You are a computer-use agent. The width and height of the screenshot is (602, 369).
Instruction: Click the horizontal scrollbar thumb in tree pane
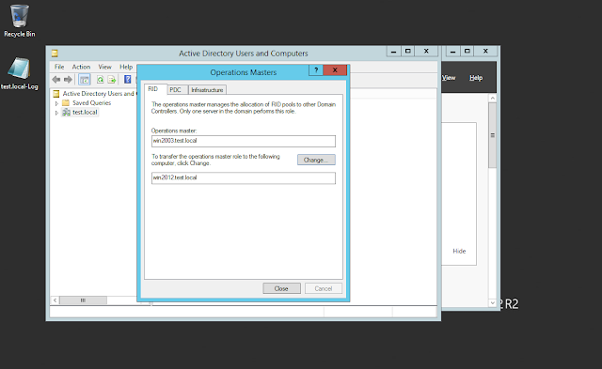(84, 300)
